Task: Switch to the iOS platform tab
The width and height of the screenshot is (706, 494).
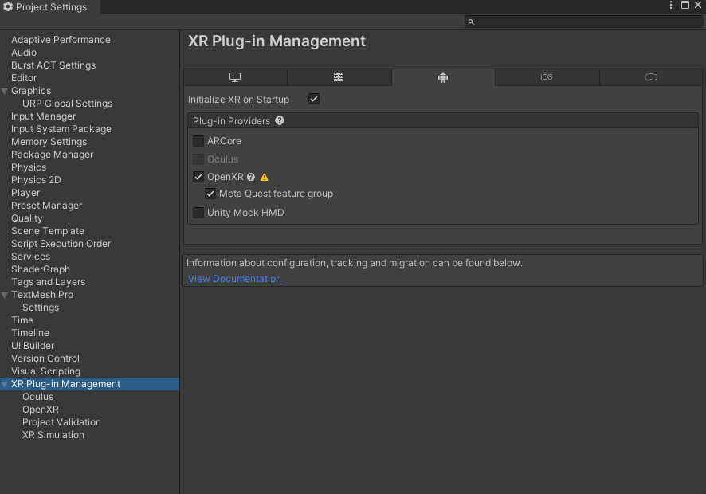Action: (x=547, y=77)
